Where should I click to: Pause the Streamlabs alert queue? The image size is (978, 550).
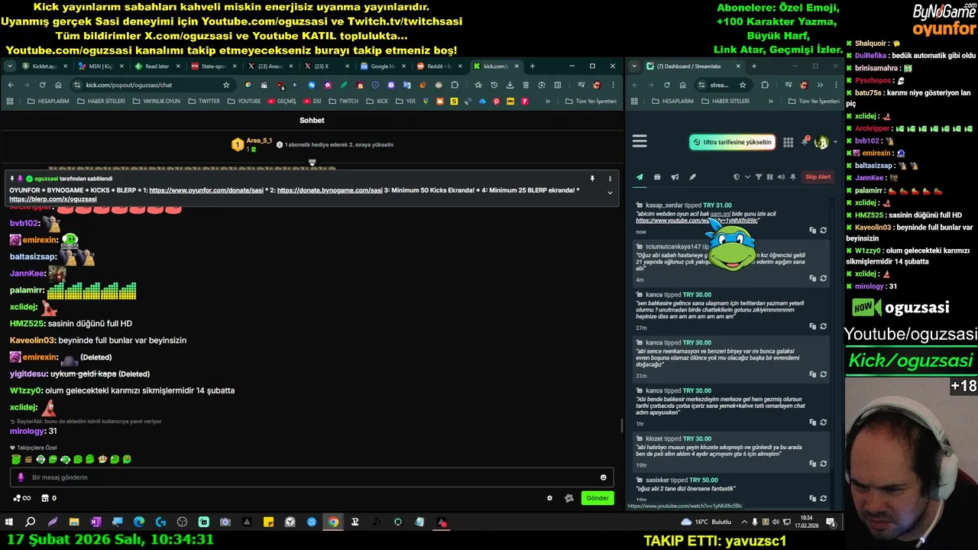point(769,177)
